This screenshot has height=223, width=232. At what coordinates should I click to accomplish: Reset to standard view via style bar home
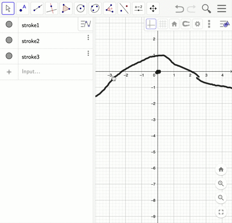[174, 24]
